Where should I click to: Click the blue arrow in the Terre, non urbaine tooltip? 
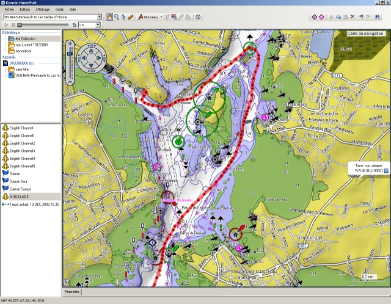click(x=386, y=171)
